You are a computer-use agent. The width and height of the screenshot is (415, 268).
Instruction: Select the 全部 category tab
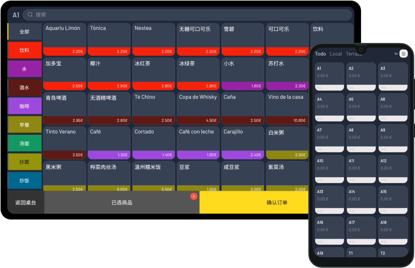[24, 32]
